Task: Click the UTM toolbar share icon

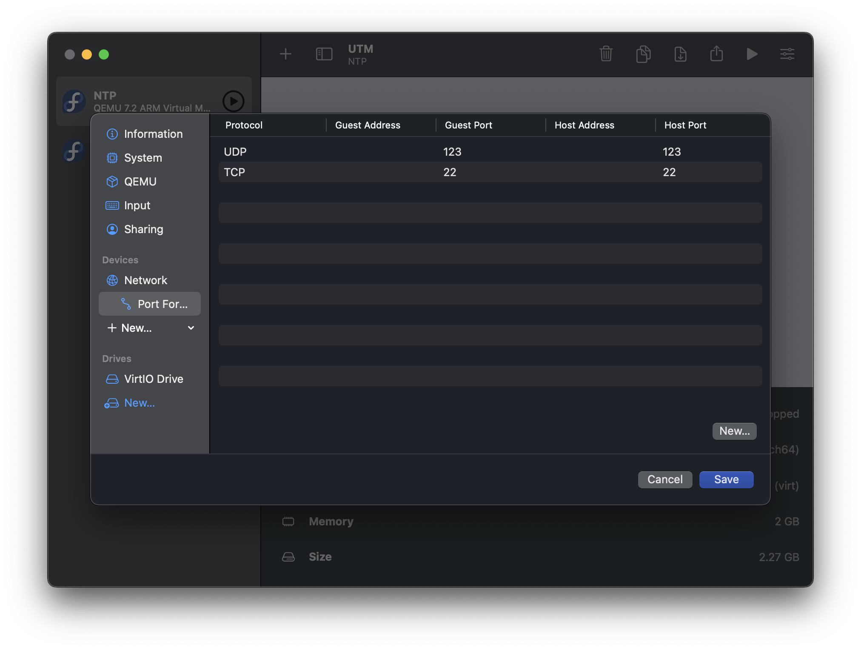Action: (x=714, y=54)
